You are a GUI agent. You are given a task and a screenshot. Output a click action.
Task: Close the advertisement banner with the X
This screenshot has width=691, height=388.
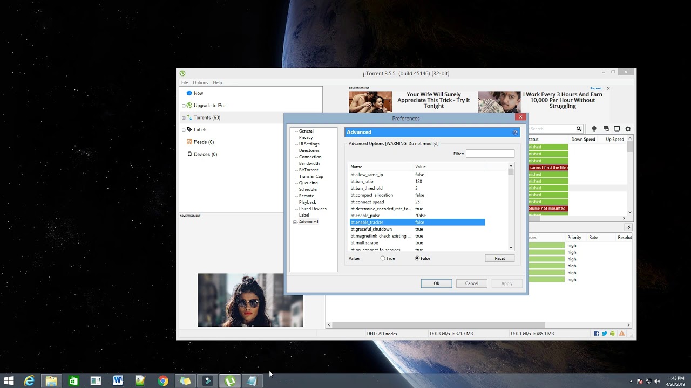pos(608,88)
